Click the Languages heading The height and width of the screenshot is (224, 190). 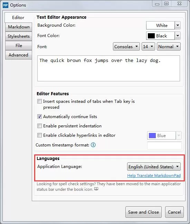click(x=48, y=159)
